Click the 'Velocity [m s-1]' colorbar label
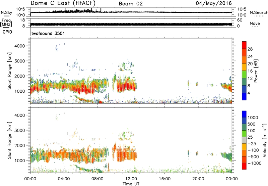 (x=265, y=140)
